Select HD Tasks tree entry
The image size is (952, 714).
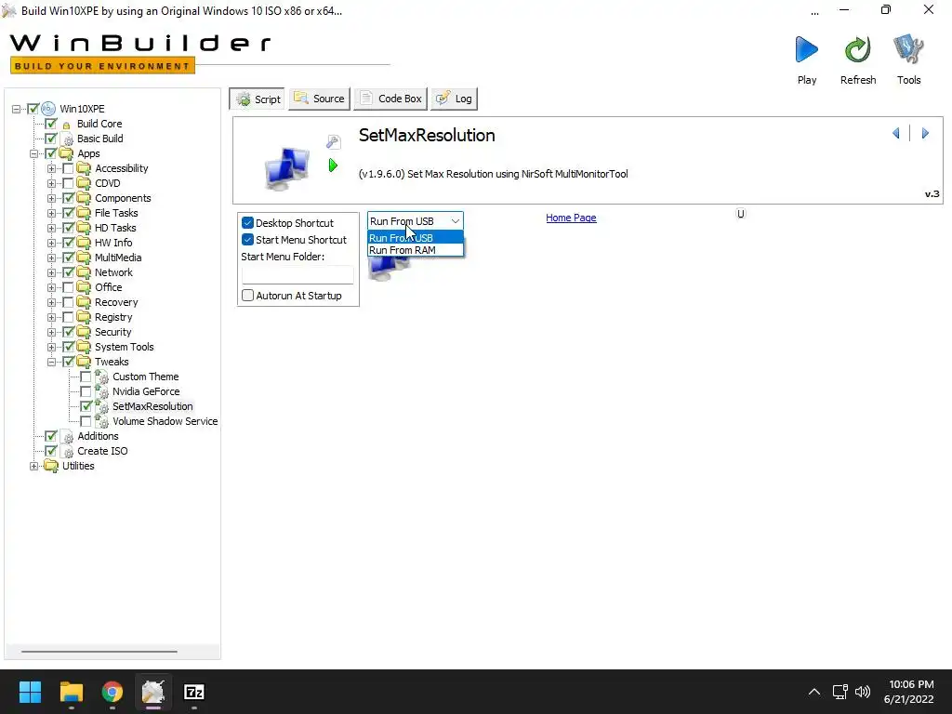coord(114,228)
